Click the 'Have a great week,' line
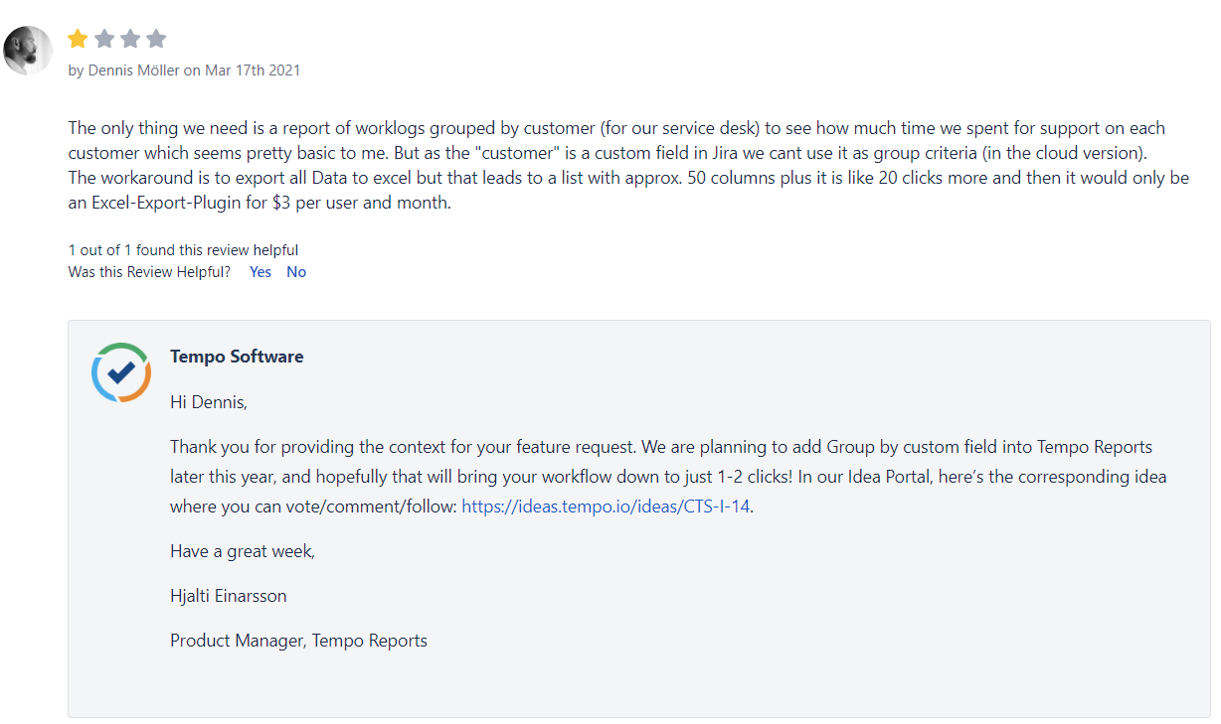 click(x=243, y=551)
